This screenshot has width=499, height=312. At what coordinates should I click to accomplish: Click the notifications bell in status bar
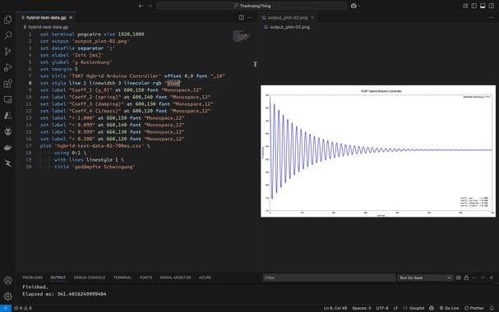click(492, 308)
